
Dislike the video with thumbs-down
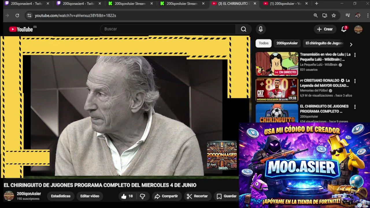coord(143,196)
